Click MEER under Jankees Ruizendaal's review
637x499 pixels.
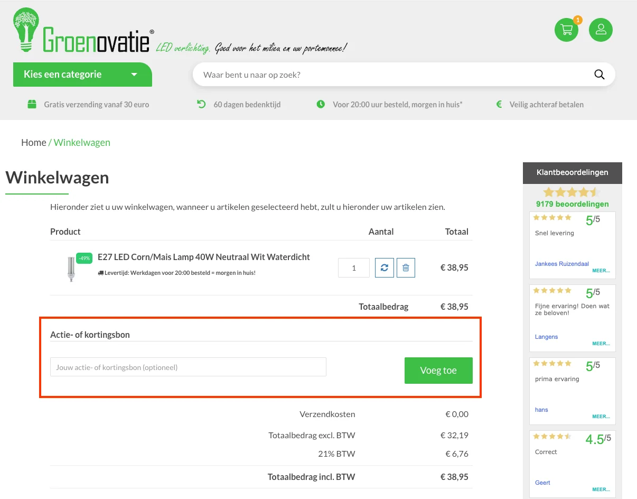(x=601, y=270)
